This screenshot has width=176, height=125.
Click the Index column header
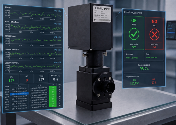[7, 86]
